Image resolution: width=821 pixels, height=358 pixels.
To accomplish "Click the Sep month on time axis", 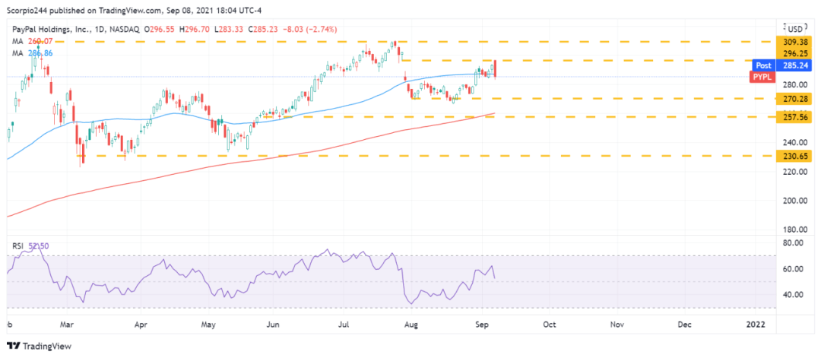I will click(482, 325).
